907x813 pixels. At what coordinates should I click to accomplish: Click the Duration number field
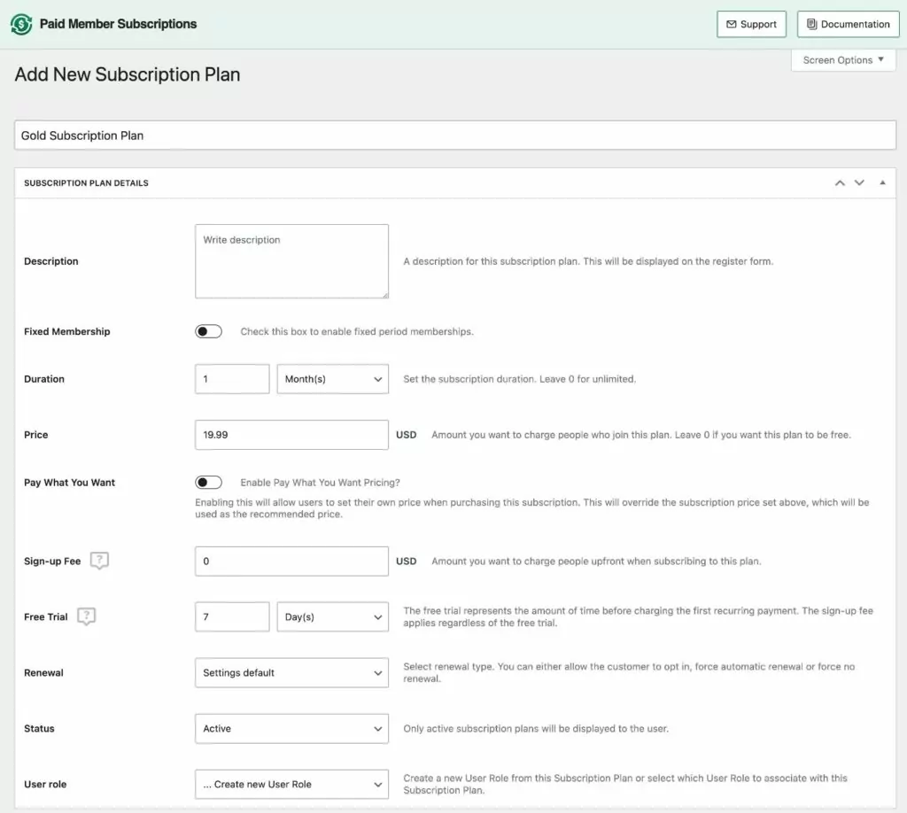(x=232, y=379)
